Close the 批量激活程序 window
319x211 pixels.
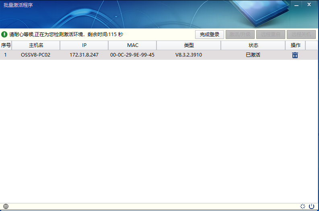[x=309, y=5]
